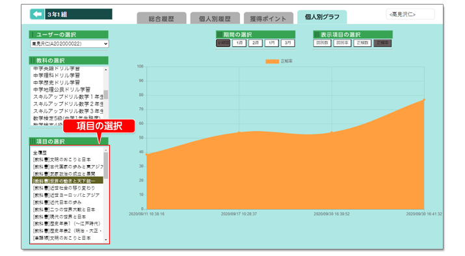This screenshot has width=465, height=256.
Task: Select the 獲得ポイント tab
Action: [x=268, y=18]
